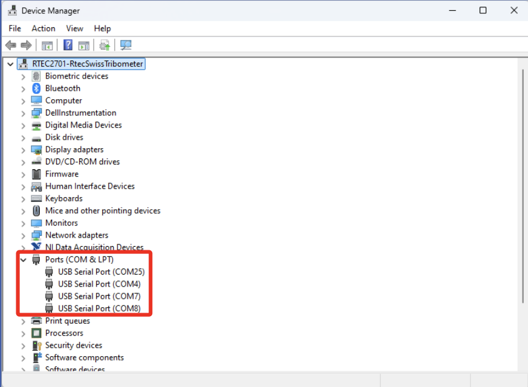Select the Firmware label

62,174
